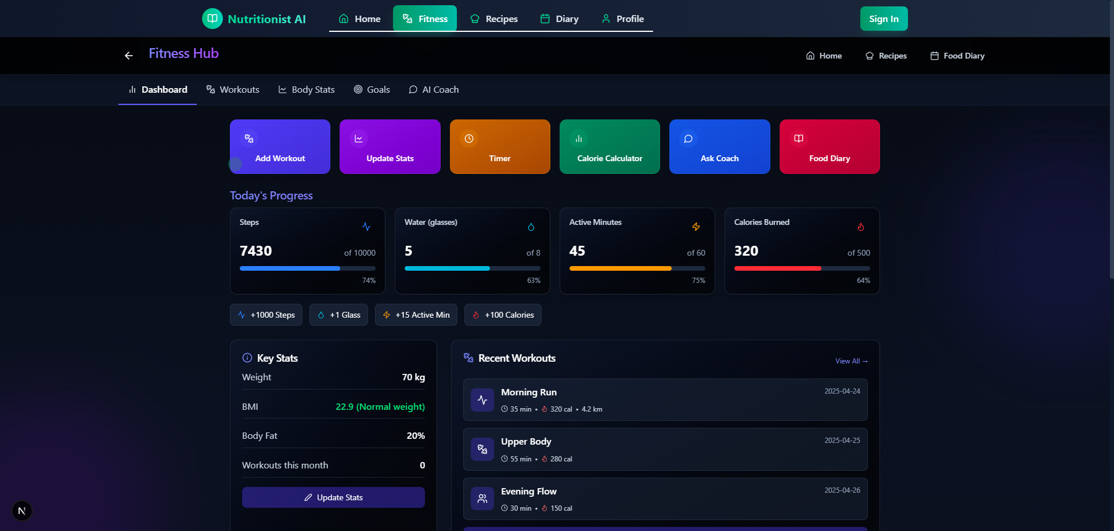Image resolution: width=1114 pixels, height=531 pixels.
Task: Open Profile in the top navigation
Action: pyautogui.click(x=622, y=19)
